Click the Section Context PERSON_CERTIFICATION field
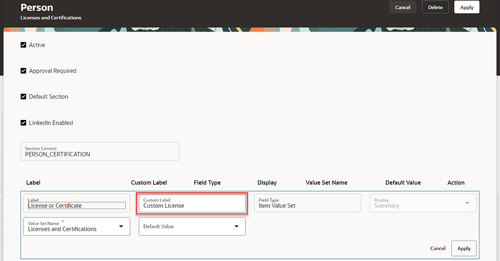The height and width of the screenshot is (261, 500). point(100,151)
